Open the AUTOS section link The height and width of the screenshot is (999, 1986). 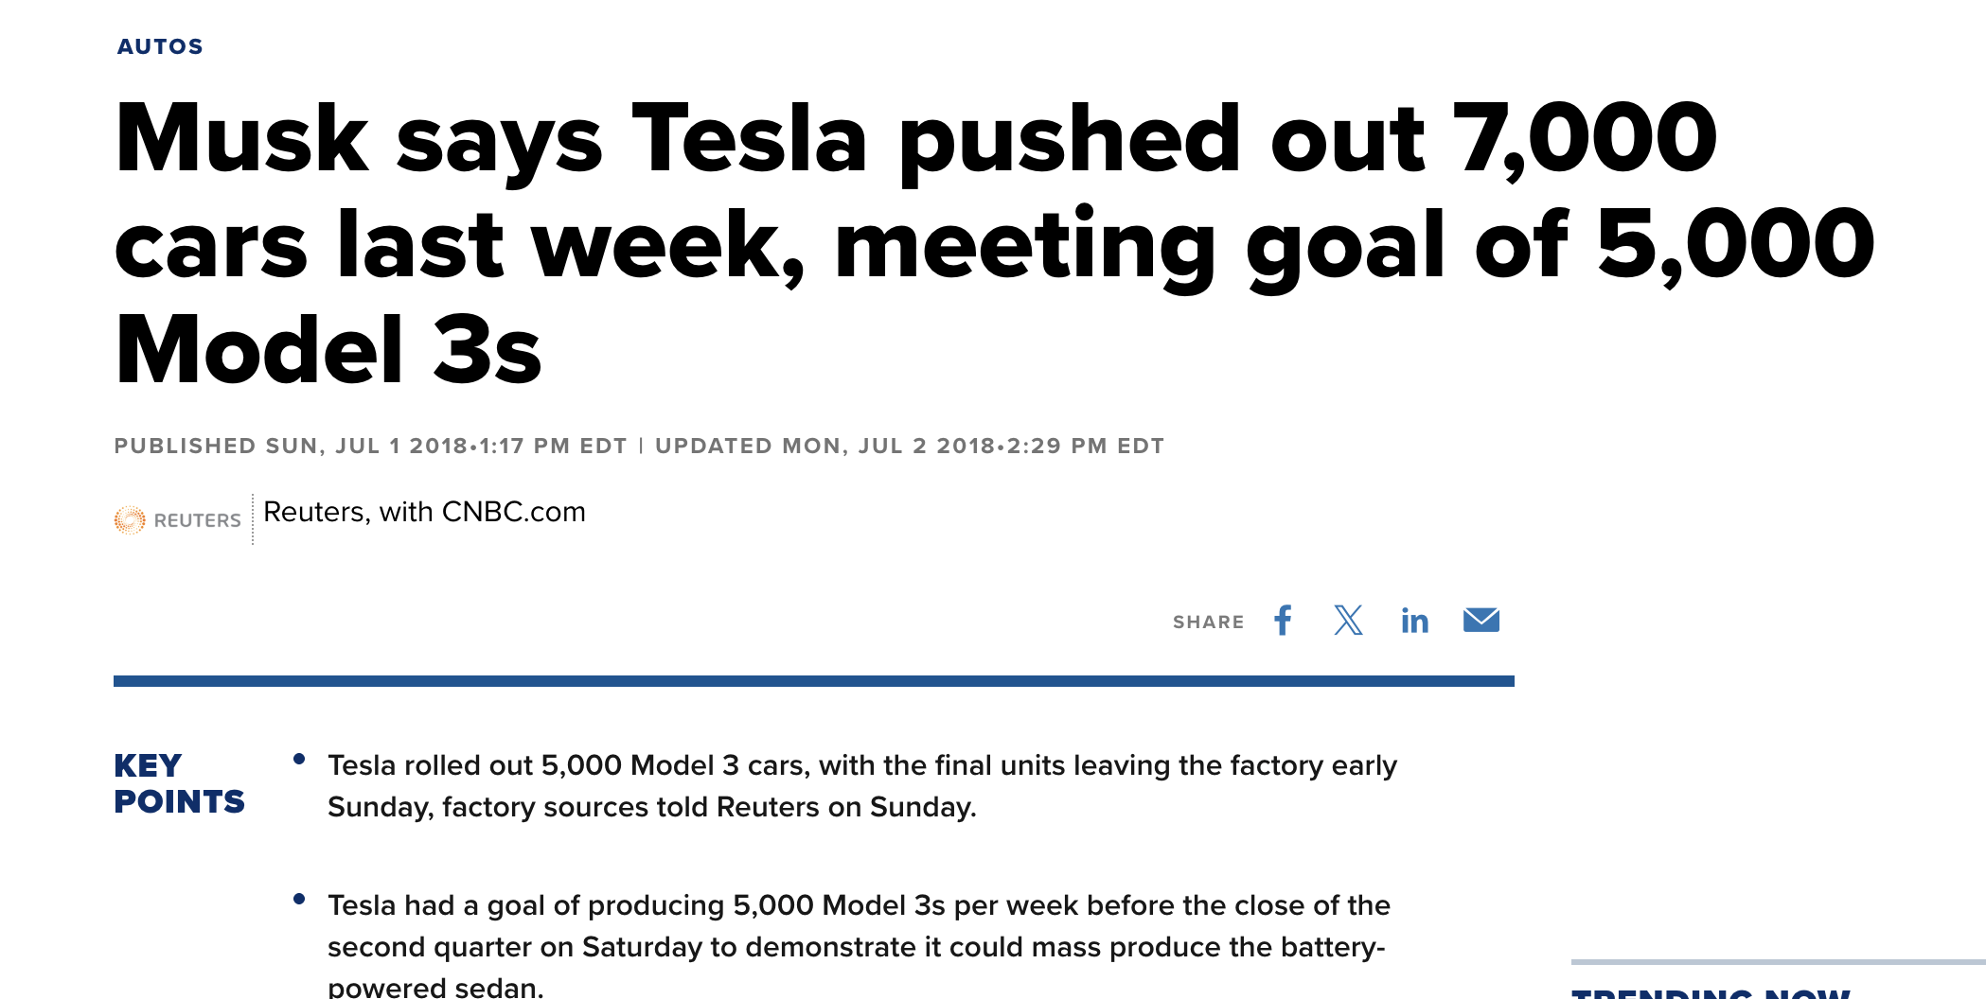point(160,46)
